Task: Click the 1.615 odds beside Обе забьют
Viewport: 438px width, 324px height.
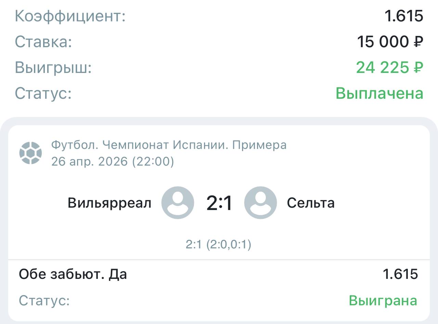Action: coord(400,274)
